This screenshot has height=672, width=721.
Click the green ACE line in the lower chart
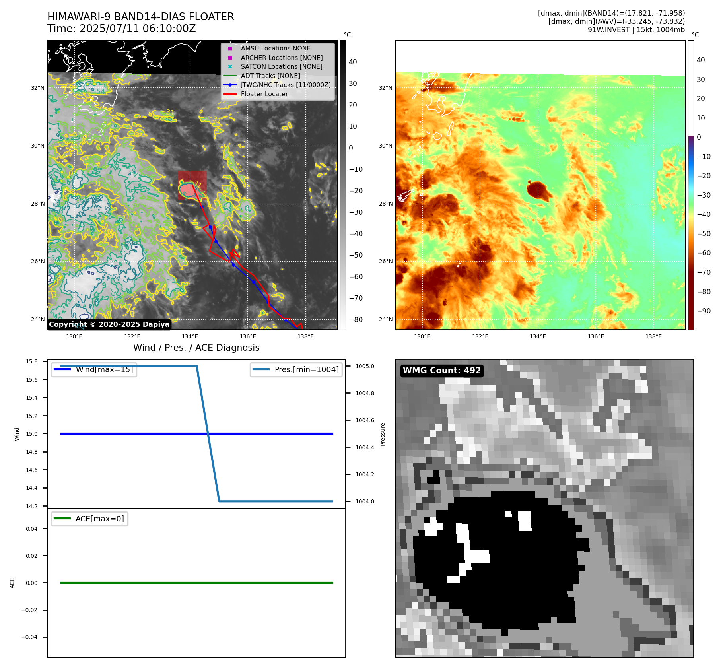click(x=197, y=583)
